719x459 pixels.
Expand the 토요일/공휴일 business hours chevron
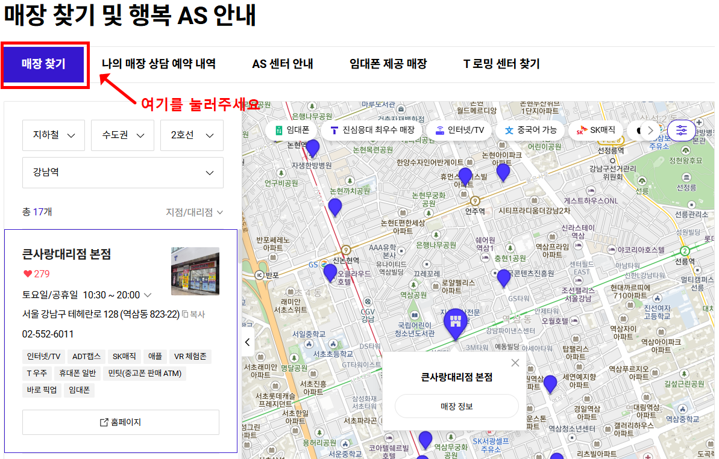coord(148,295)
